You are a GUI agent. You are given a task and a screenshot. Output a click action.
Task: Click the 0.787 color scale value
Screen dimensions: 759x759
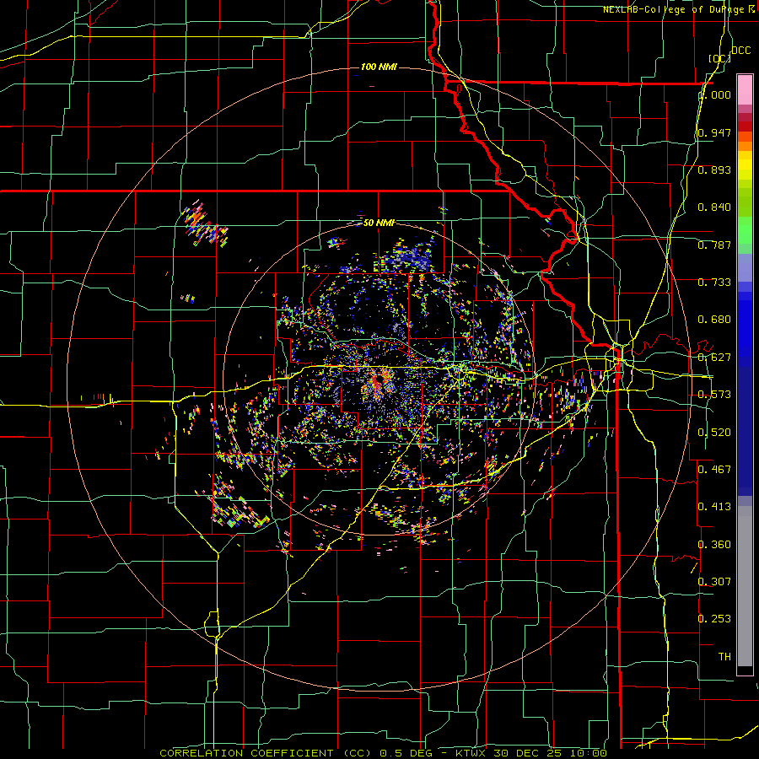coord(714,245)
